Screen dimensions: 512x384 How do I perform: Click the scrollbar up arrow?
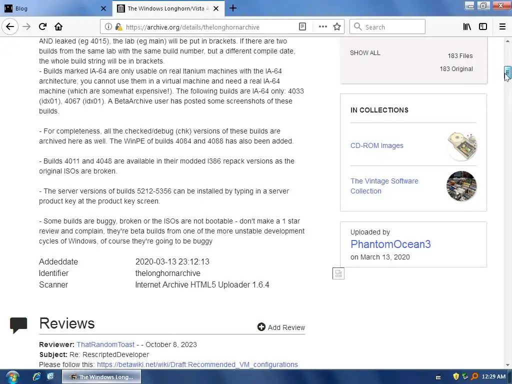[x=507, y=41]
